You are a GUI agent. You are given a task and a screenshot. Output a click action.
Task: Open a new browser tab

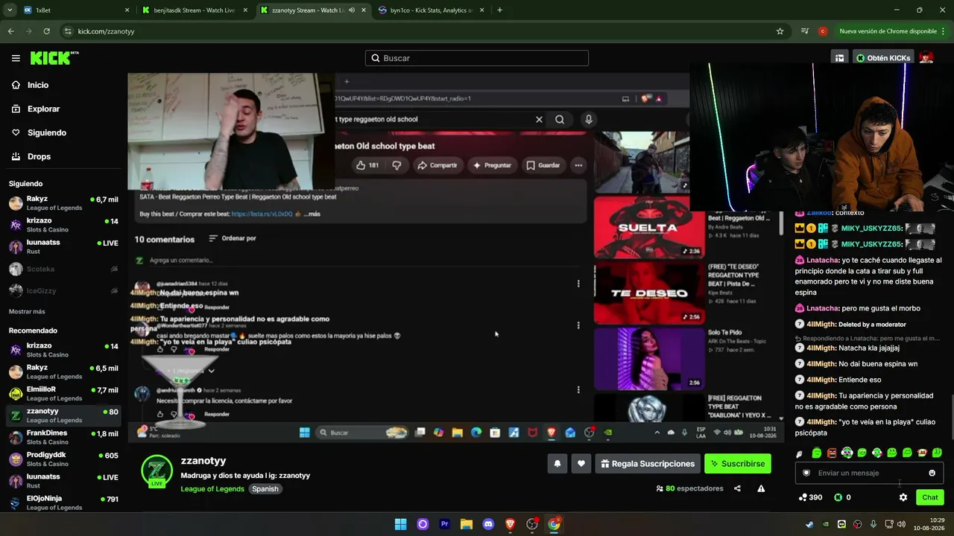point(499,10)
